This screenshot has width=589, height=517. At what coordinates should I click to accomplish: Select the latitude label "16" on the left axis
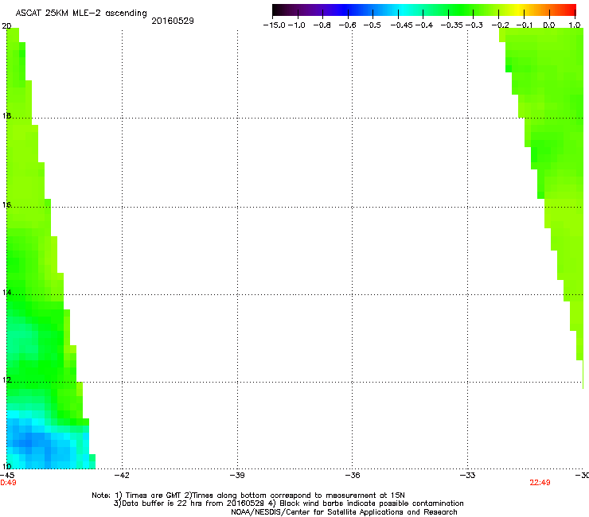point(6,204)
